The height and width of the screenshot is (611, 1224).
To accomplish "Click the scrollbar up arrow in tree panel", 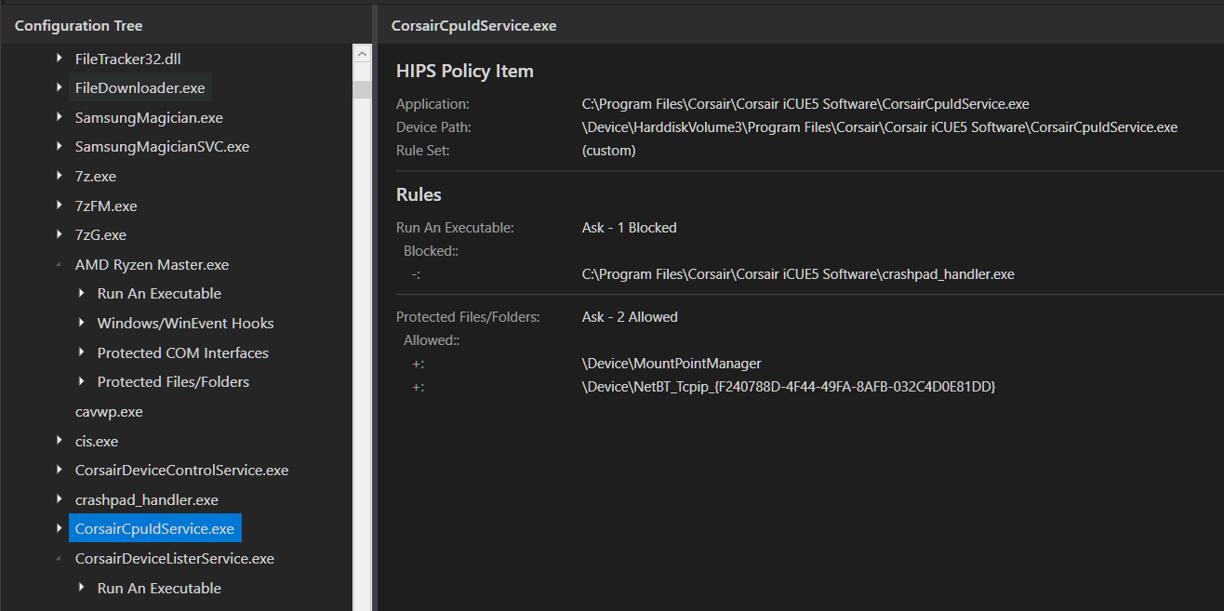I will pos(363,54).
